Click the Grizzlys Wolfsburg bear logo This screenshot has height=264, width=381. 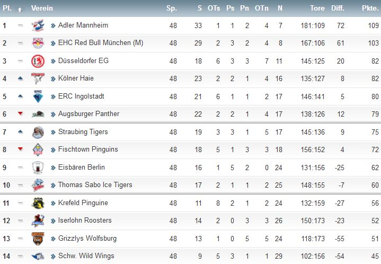(38, 239)
